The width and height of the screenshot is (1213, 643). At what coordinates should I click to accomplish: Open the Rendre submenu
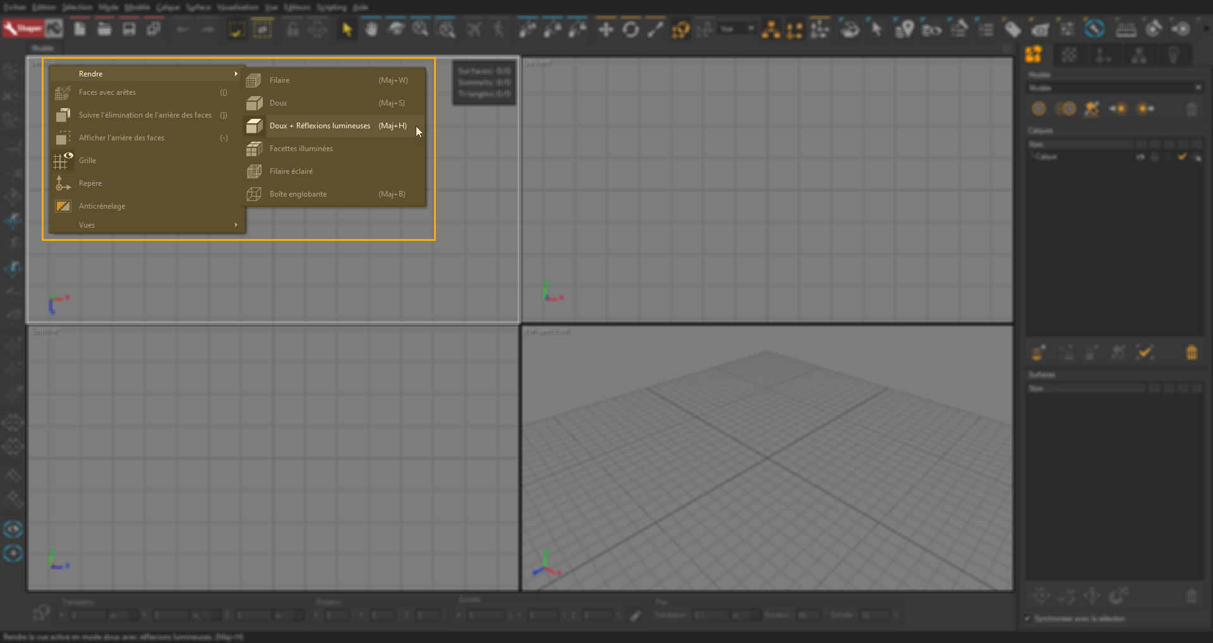pyautogui.click(x=147, y=74)
